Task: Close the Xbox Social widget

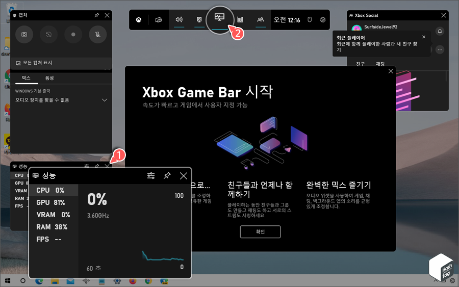Action: click(x=444, y=15)
